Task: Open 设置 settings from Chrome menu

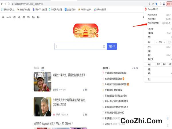Action: pos(158,69)
